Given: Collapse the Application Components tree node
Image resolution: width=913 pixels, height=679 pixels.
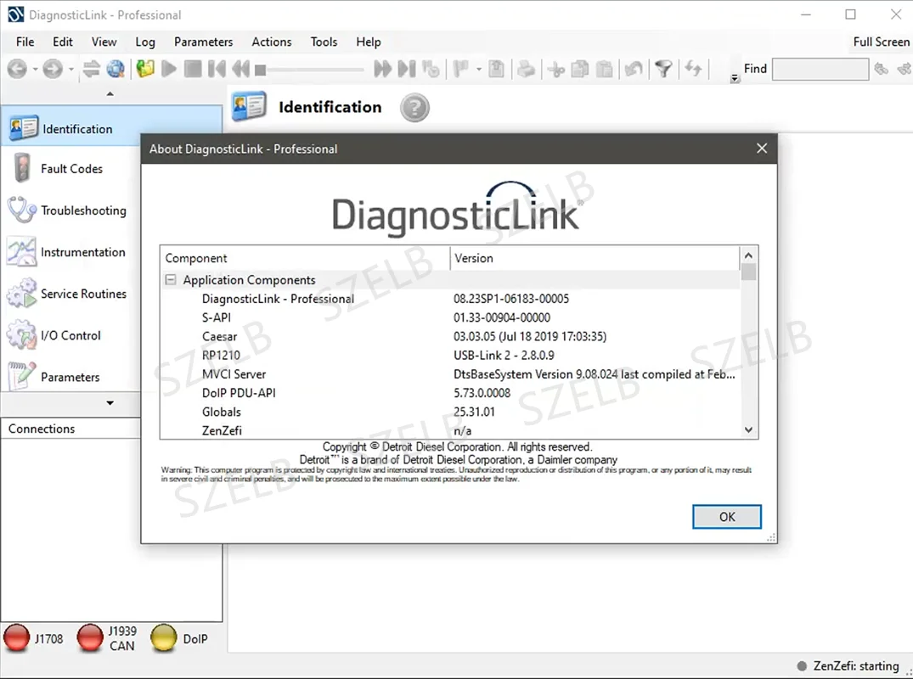Looking at the screenshot, I should [171, 280].
